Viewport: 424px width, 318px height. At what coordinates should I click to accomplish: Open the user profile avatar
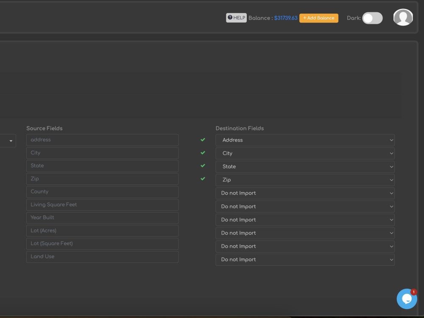pos(403,17)
